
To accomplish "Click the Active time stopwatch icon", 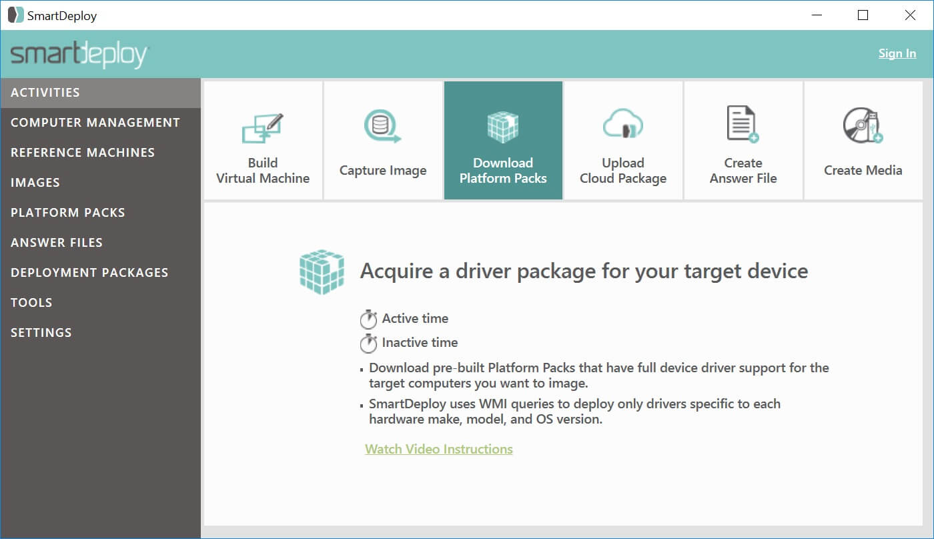I will pos(368,320).
